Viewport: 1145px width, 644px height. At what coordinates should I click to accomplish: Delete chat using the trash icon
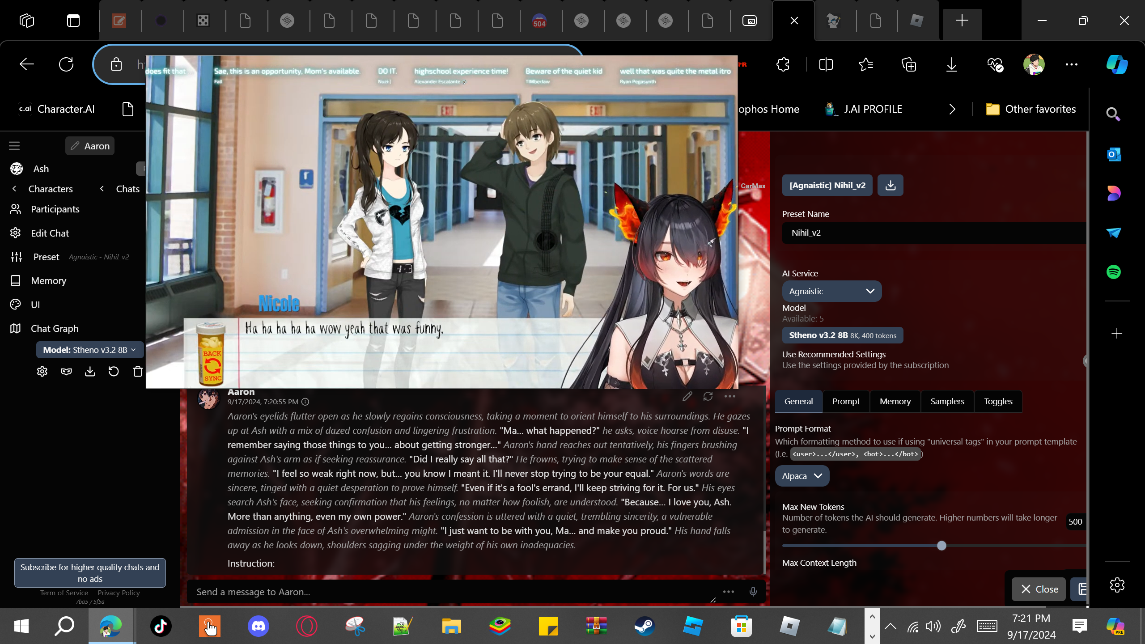pos(138,372)
